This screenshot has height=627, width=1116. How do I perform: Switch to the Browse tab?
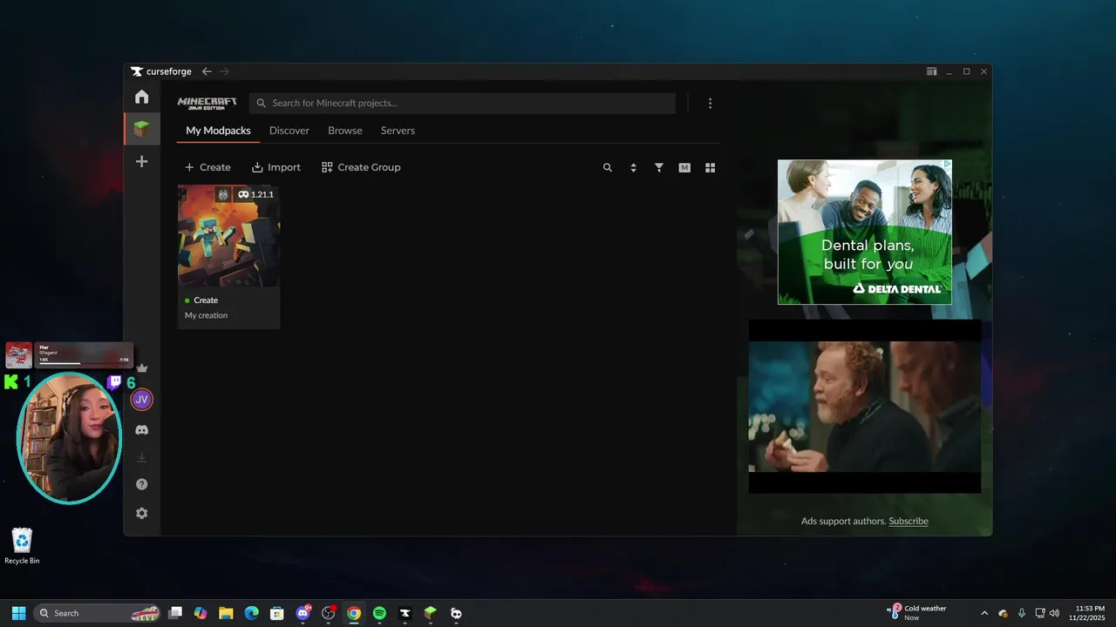click(x=345, y=131)
